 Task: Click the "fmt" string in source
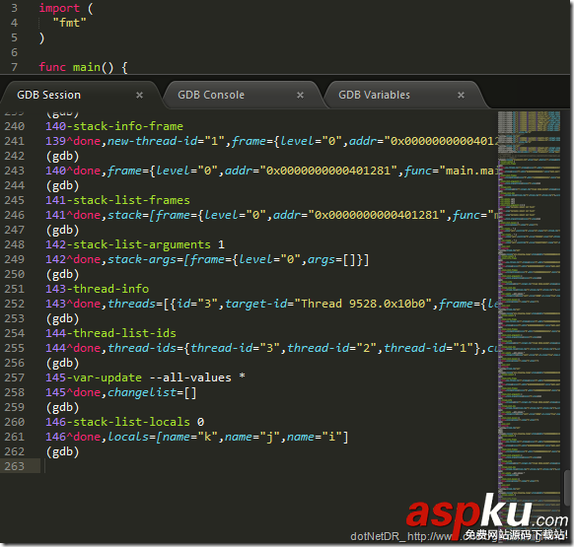(69, 23)
